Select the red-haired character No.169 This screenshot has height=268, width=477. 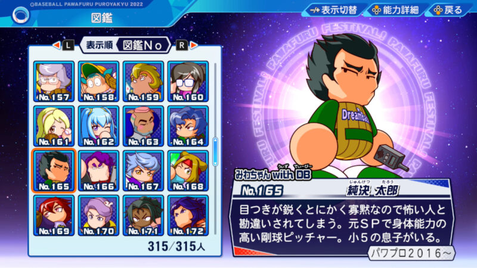pos(54,216)
